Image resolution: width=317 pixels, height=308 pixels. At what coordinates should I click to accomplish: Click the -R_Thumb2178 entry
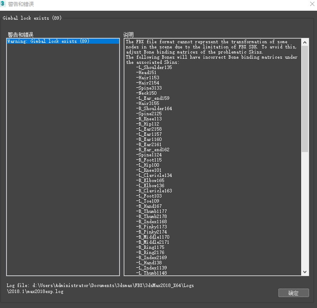pyautogui.click(x=152, y=216)
